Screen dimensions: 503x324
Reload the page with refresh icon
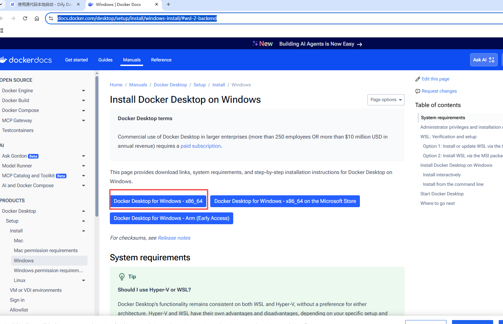25,18
